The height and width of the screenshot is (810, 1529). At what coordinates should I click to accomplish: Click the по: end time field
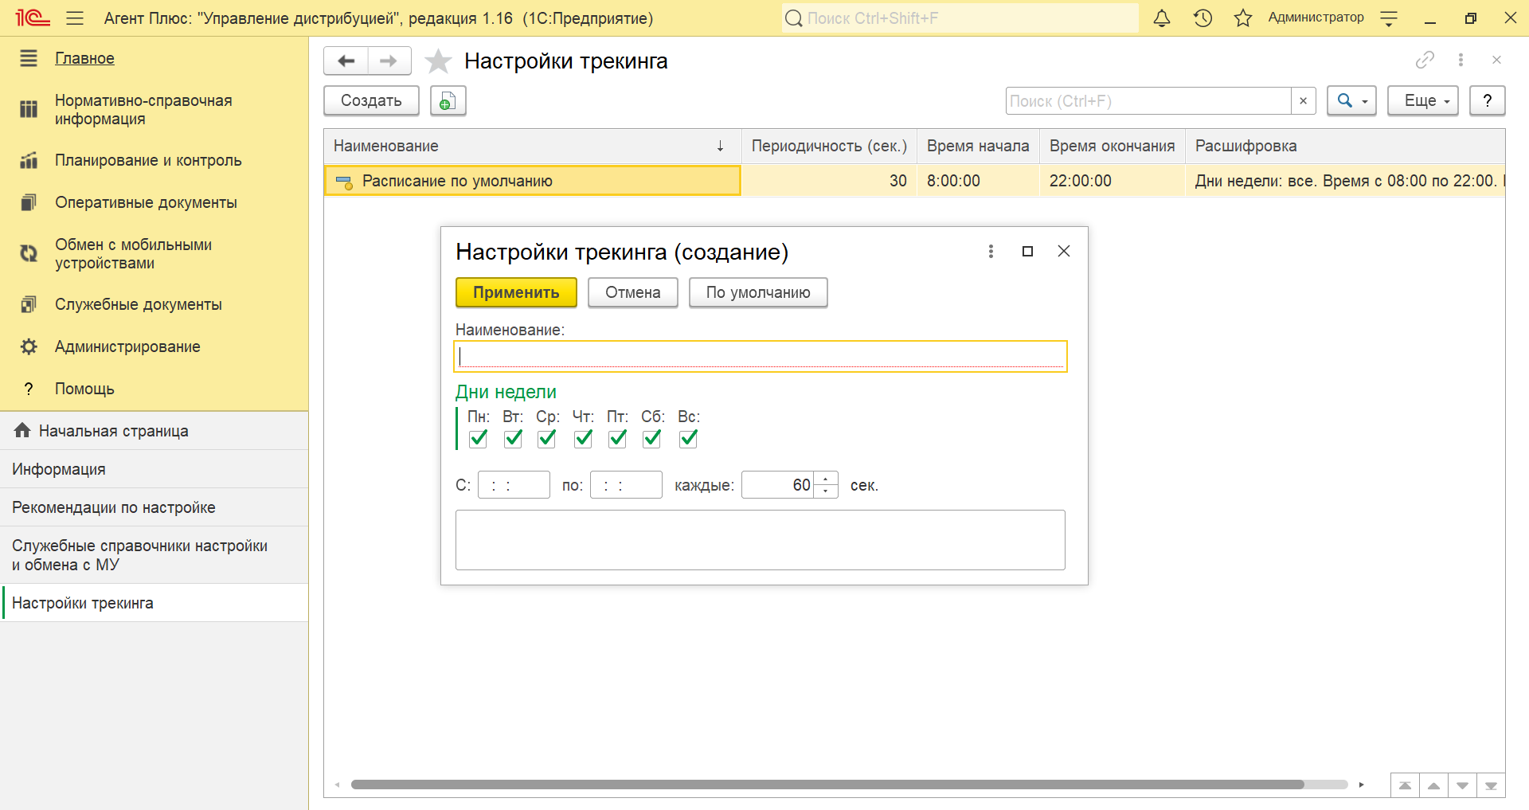click(x=626, y=485)
